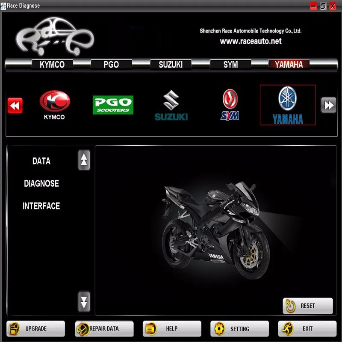
Task: Open the DATA menu item
Action: (x=41, y=161)
